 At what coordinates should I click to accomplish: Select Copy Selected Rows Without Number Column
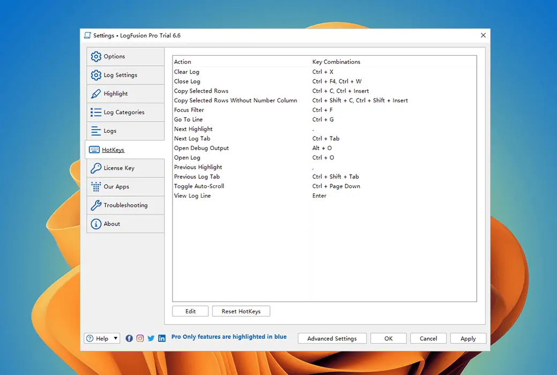(325, 101)
